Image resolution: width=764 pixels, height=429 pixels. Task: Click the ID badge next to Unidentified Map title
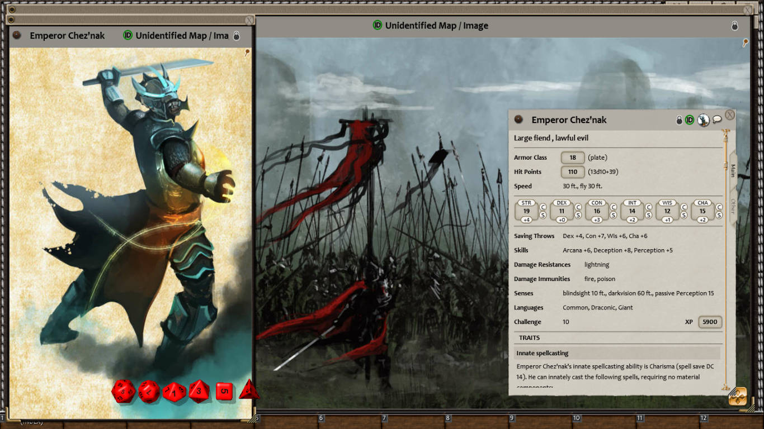(376, 25)
